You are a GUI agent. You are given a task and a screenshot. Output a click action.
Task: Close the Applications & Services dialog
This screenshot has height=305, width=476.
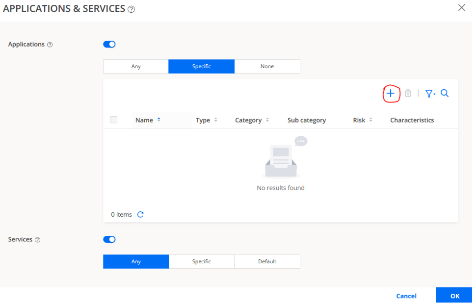click(x=461, y=8)
